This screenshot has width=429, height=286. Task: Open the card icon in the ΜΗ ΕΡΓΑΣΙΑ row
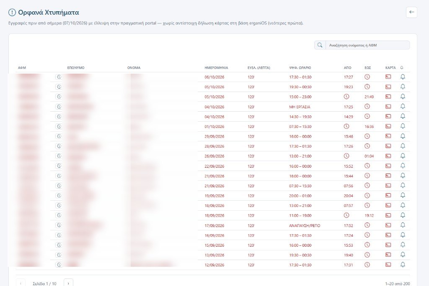pyautogui.click(x=388, y=107)
